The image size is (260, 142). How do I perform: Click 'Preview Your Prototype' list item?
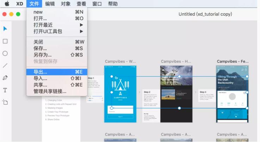coord(57,116)
